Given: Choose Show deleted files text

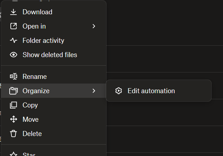Looking at the screenshot, I should click(x=50, y=55).
